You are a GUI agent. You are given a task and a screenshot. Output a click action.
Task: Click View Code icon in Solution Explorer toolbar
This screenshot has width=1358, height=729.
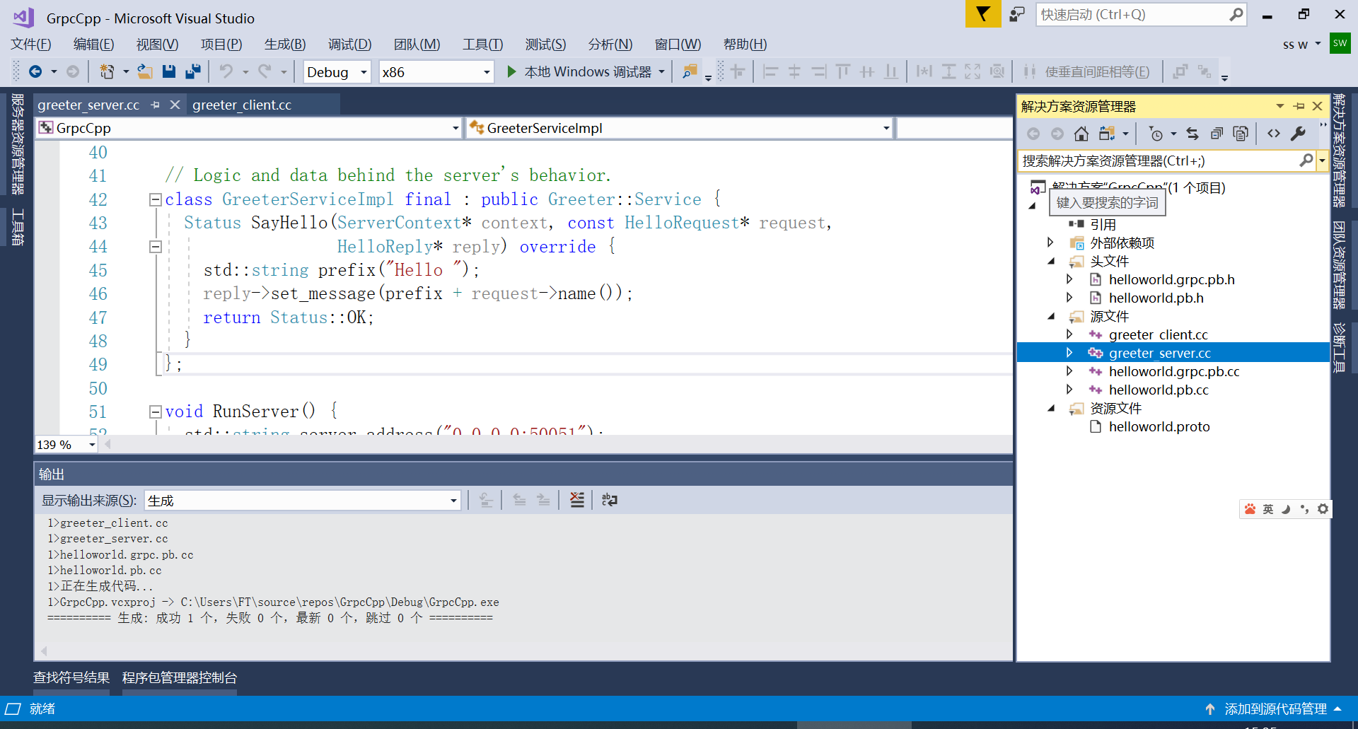(x=1274, y=133)
